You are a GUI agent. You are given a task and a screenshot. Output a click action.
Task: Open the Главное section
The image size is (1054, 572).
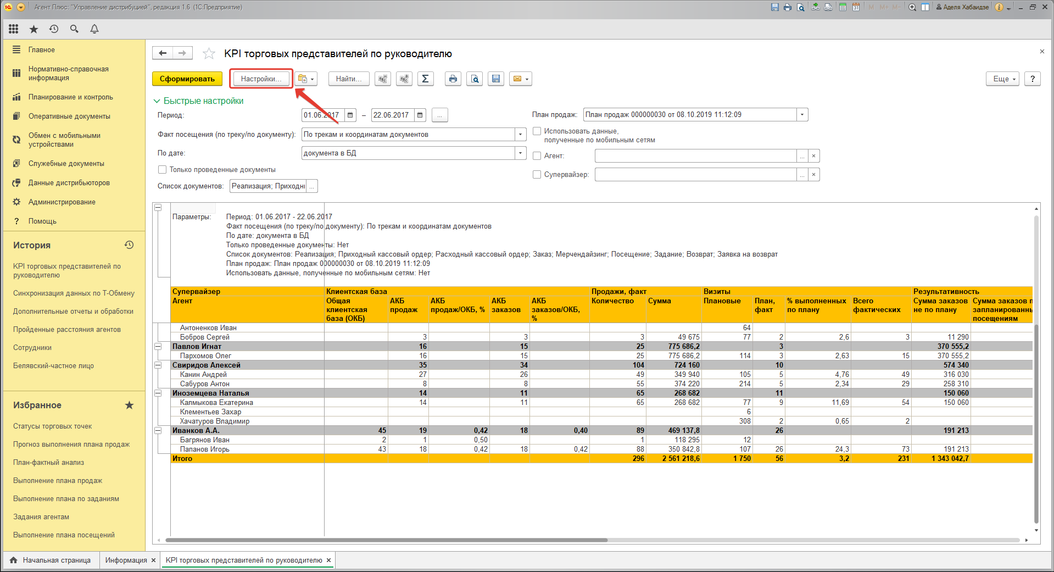[42, 50]
